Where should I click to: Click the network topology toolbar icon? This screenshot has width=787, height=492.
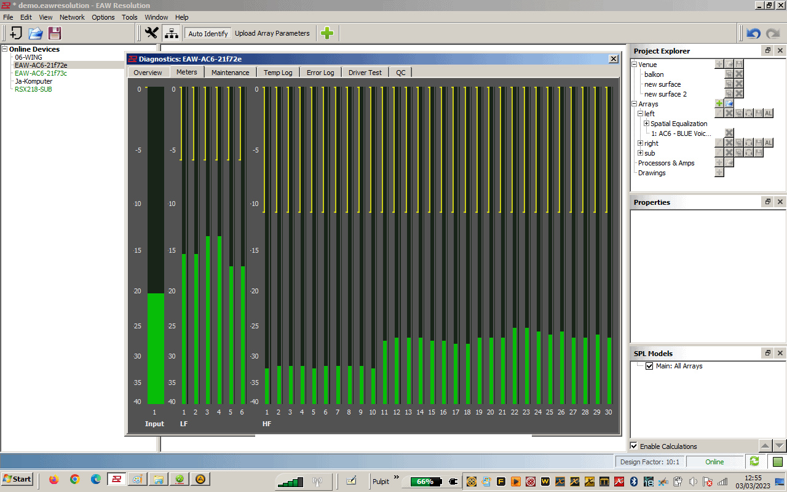pyautogui.click(x=171, y=33)
